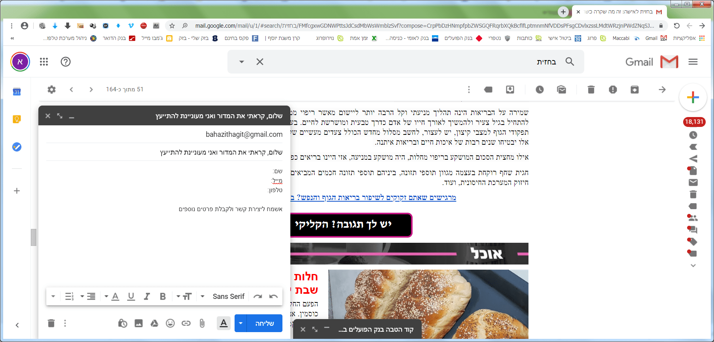Open the text alignment dropdown
This screenshot has width=714, height=342.
[x=88, y=297]
